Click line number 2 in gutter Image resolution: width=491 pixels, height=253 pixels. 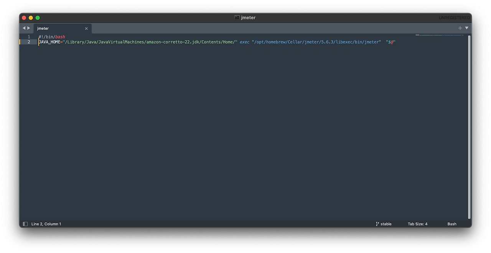[29, 42]
